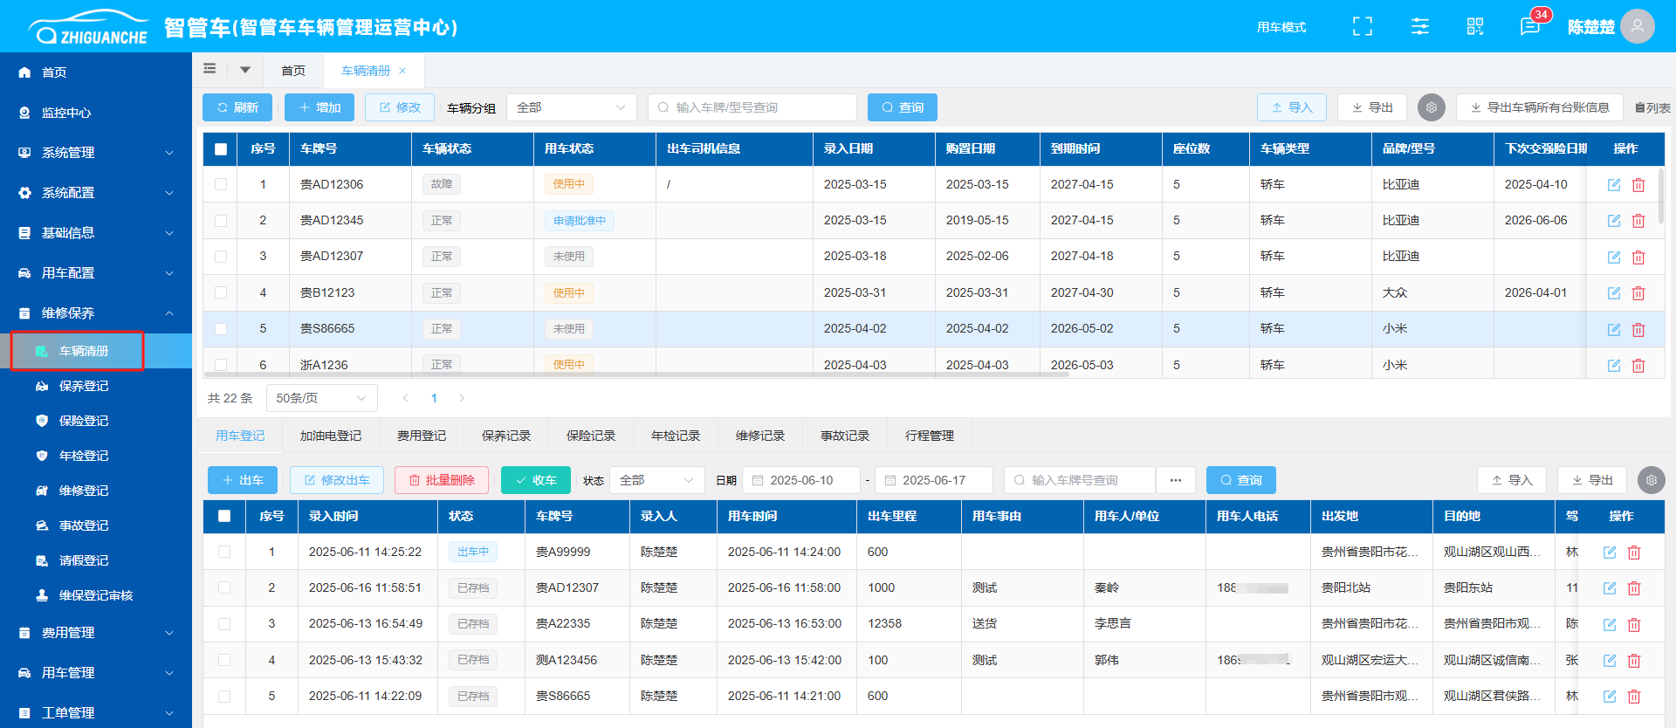Click the edit icon for vehicle 贵AD12306
The width and height of the screenshot is (1676, 728).
click(x=1613, y=185)
